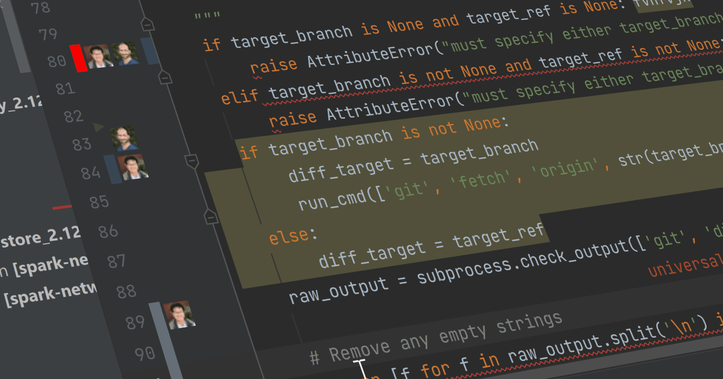Click the red marker on line 80
Viewport: 723px width, 379px height.
click(x=79, y=58)
